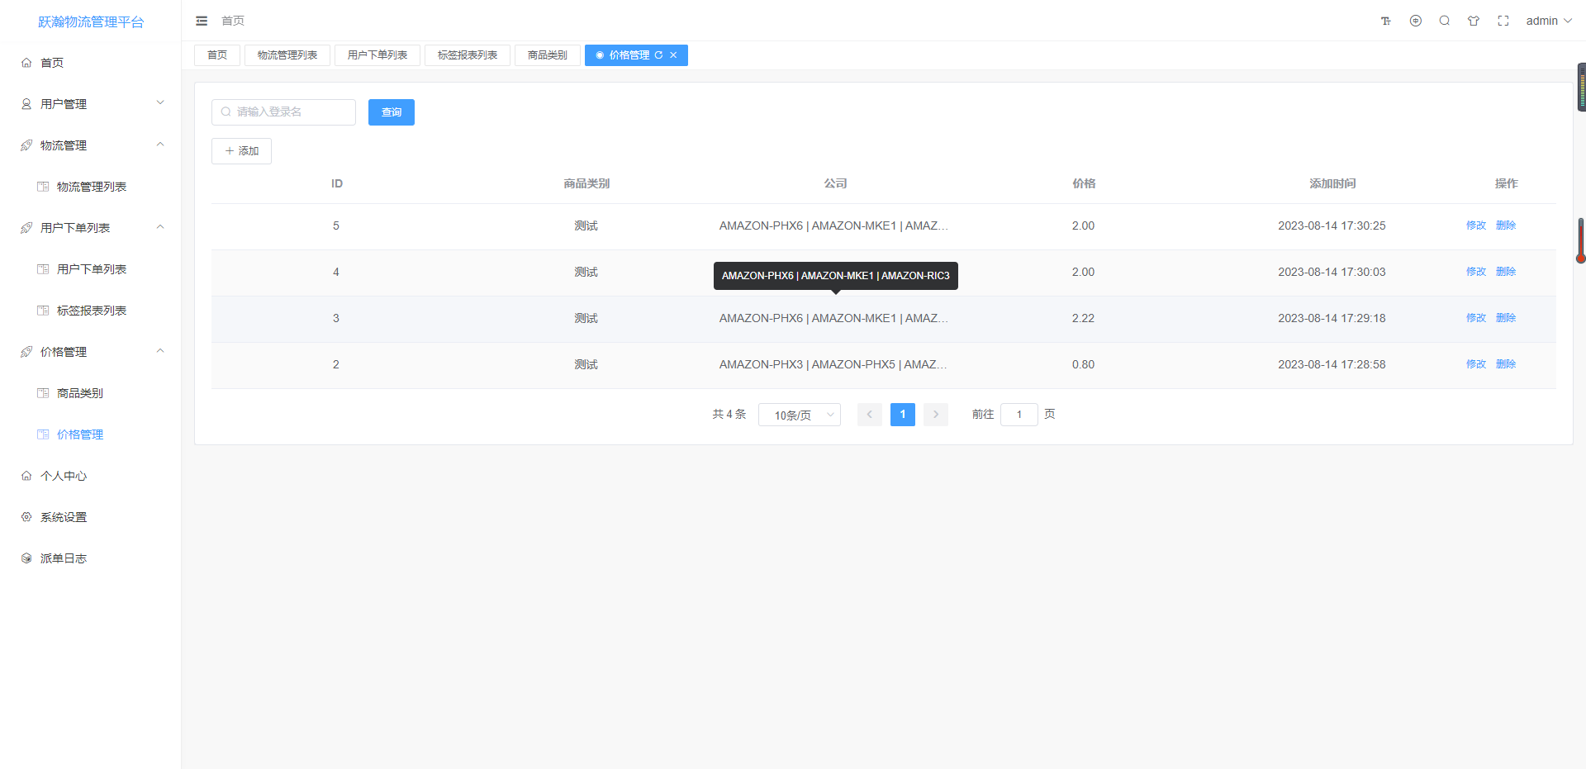Click pagination page 1 button

pyautogui.click(x=903, y=415)
